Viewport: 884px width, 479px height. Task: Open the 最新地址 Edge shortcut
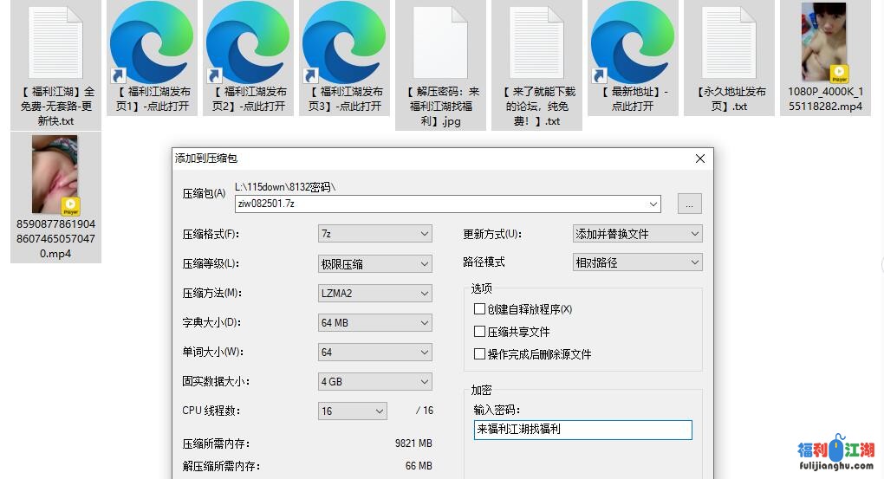click(x=632, y=43)
